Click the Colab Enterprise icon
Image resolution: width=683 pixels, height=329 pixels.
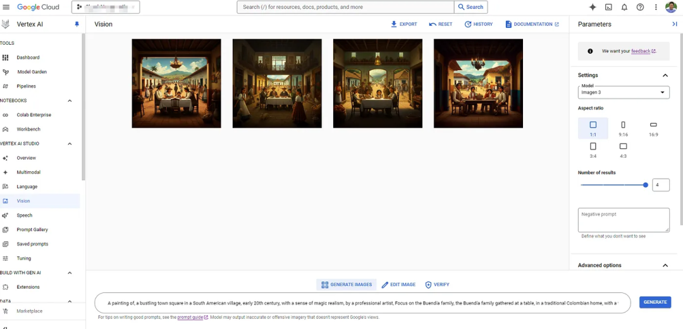pos(5,115)
